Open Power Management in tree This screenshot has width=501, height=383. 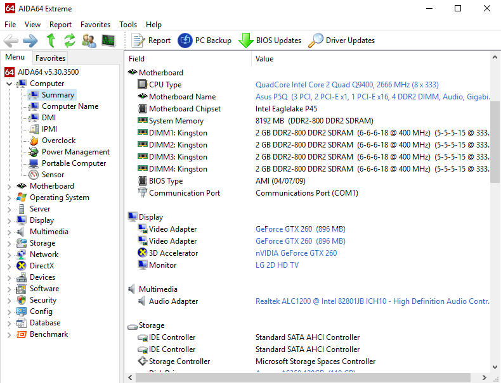[x=75, y=152]
